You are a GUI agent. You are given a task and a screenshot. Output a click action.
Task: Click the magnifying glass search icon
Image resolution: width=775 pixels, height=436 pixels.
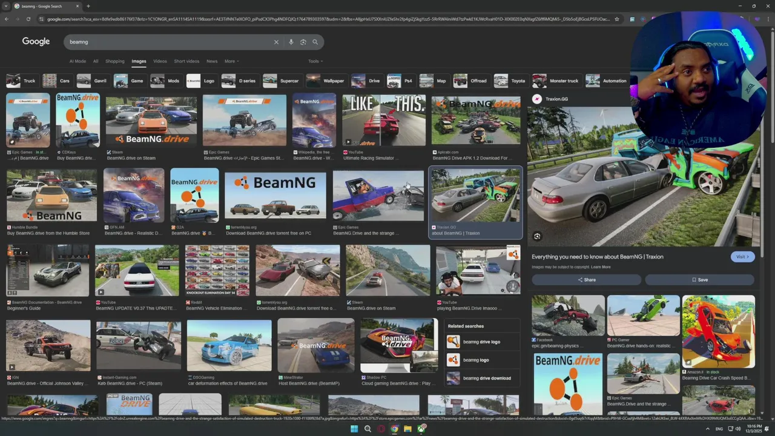[315, 42]
